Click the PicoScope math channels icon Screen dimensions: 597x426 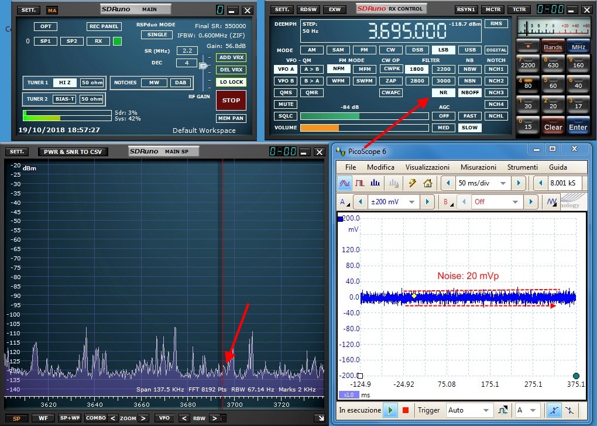tap(552, 202)
